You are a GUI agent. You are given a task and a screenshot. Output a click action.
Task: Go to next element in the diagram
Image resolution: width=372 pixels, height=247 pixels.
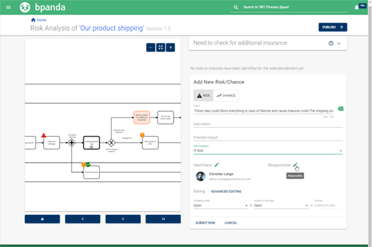pos(123,219)
